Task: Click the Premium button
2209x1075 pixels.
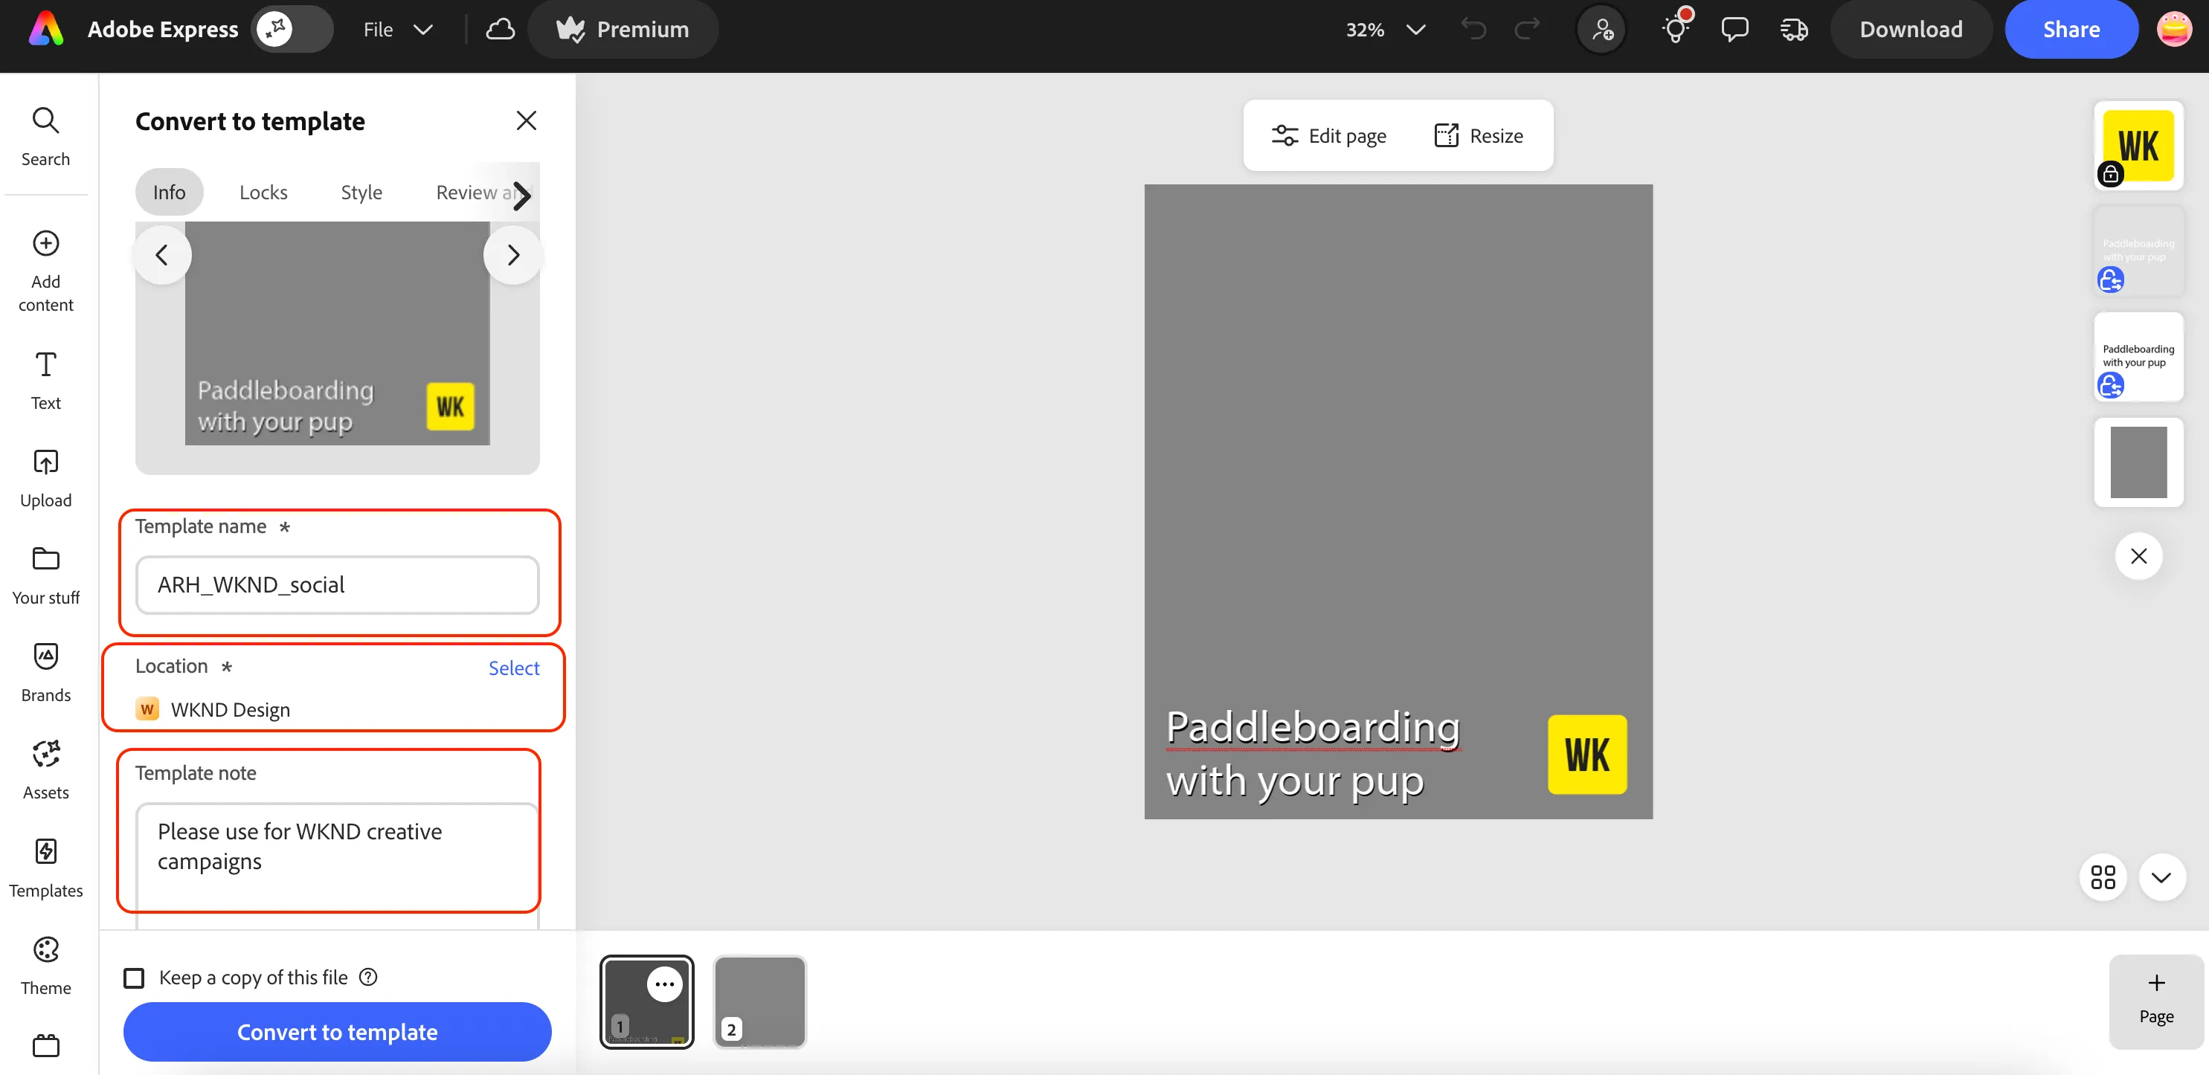Action: (x=623, y=29)
